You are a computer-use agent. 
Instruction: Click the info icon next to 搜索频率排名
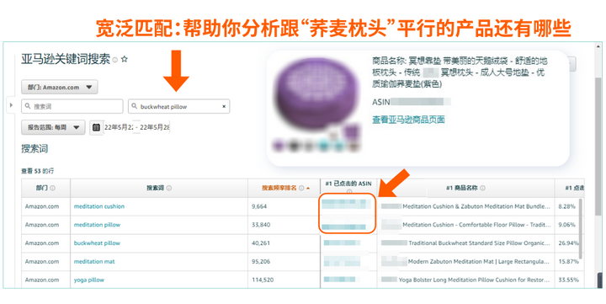(x=301, y=188)
